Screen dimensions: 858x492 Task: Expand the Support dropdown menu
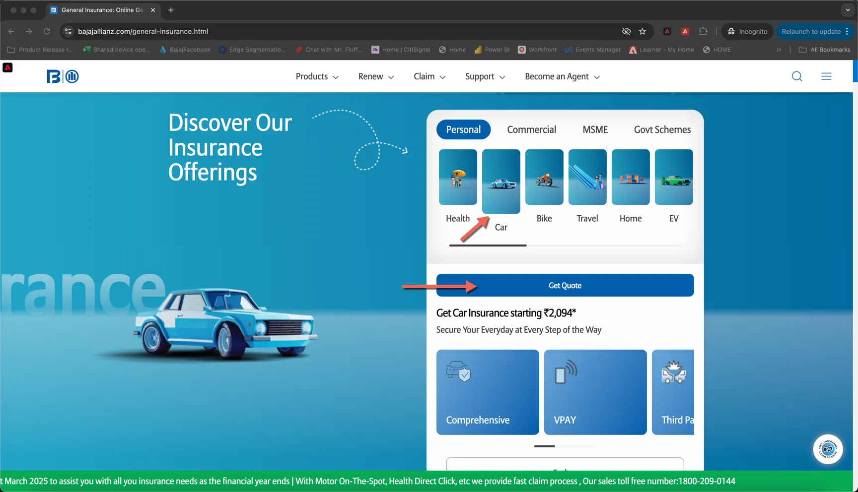pyautogui.click(x=485, y=76)
